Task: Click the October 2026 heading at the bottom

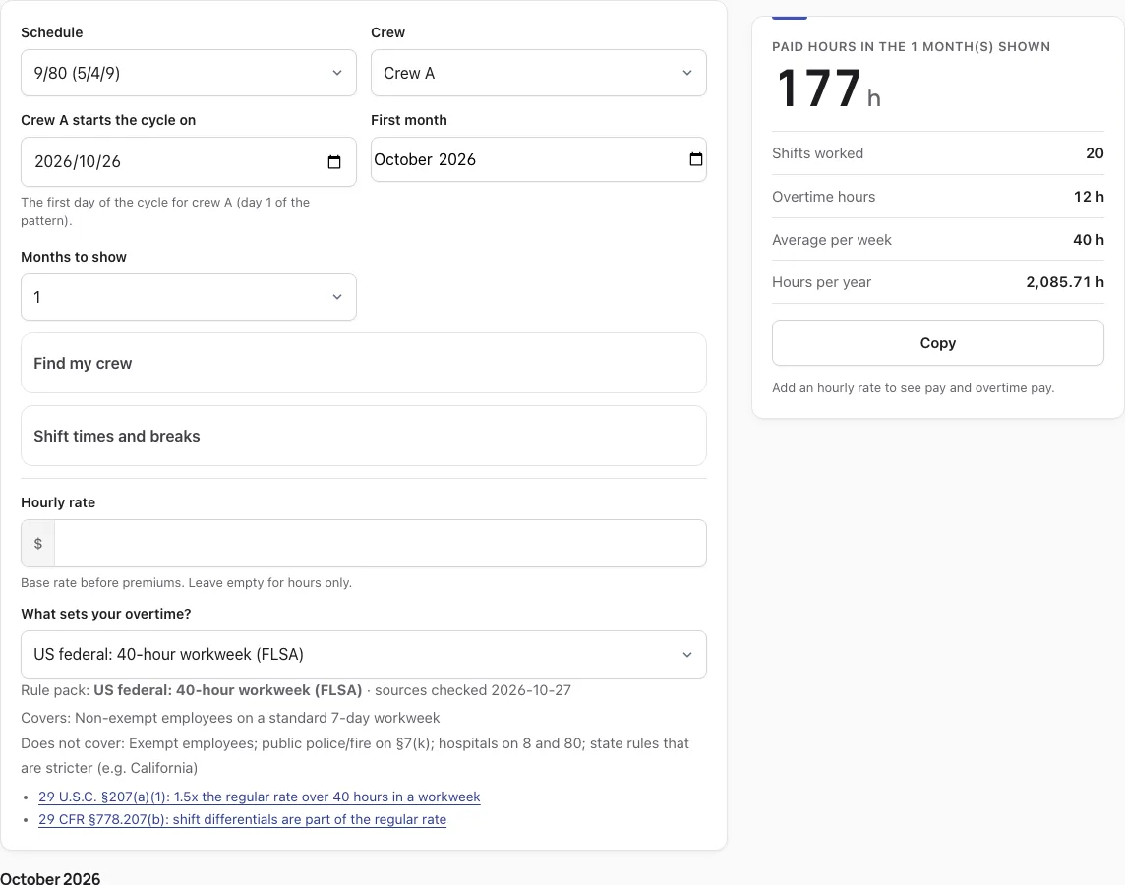Action: (50, 878)
